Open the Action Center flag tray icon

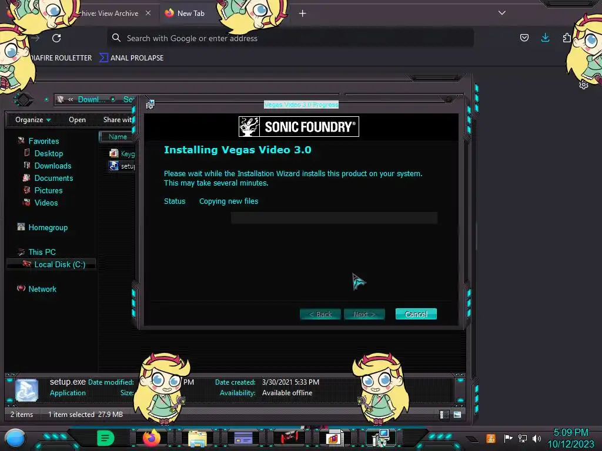pyautogui.click(x=508, y=438)
